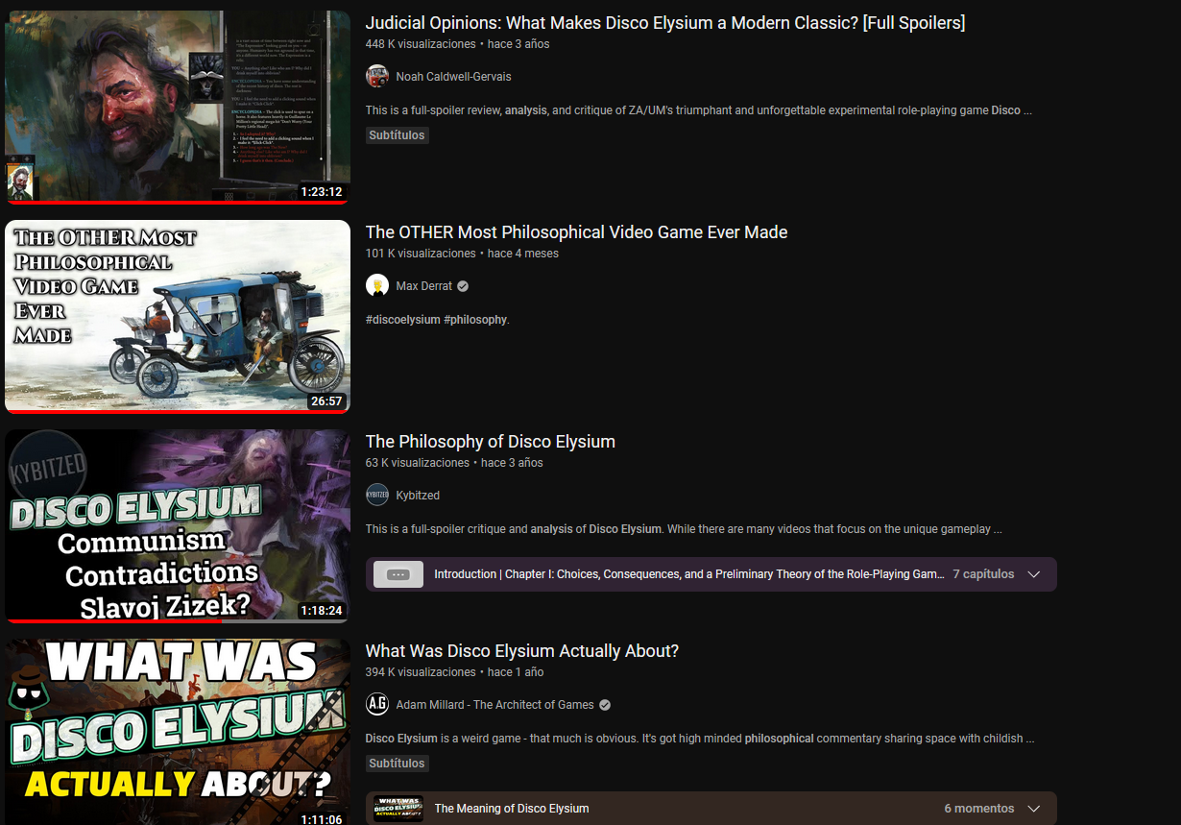Open title What Was Disco Elysium Actually About?
This screenshot has width=1181, height=825.
click(x=522, y=651)
